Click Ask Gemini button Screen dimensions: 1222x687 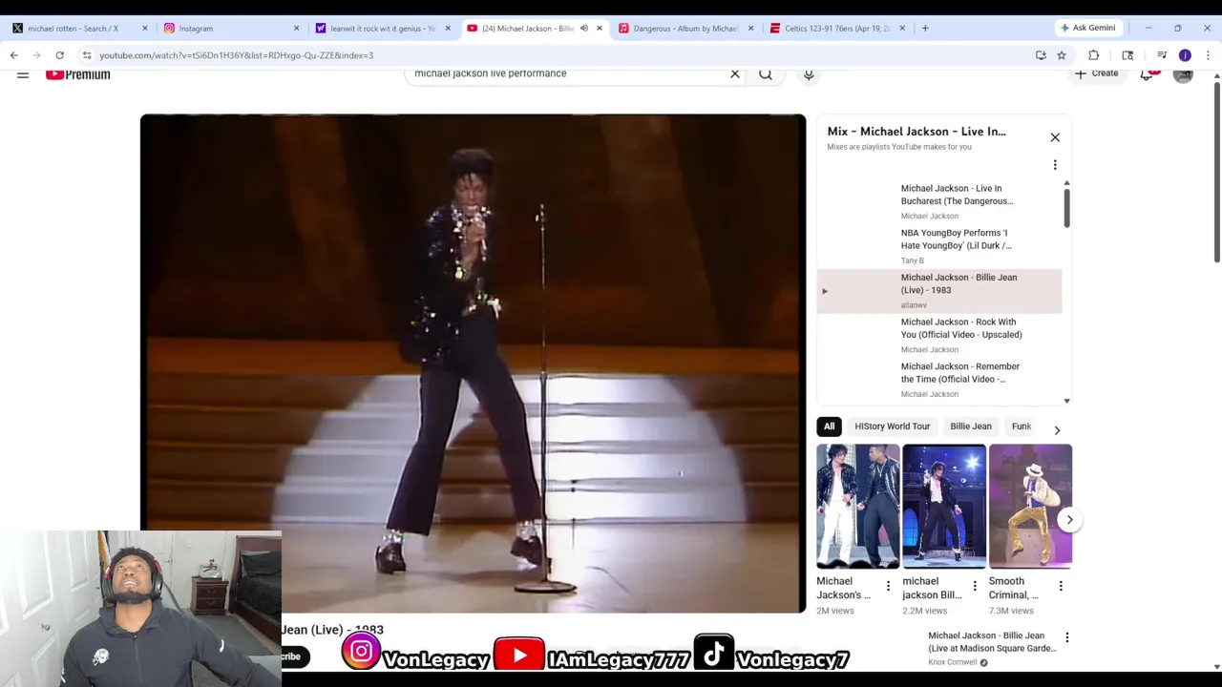1087,28
